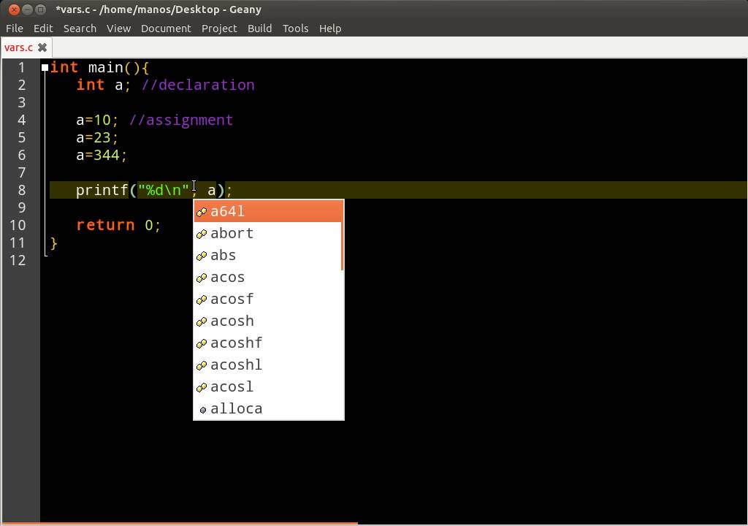Click the function icon beside a64l
Viewport: 748px width, 526px height.
202,212
